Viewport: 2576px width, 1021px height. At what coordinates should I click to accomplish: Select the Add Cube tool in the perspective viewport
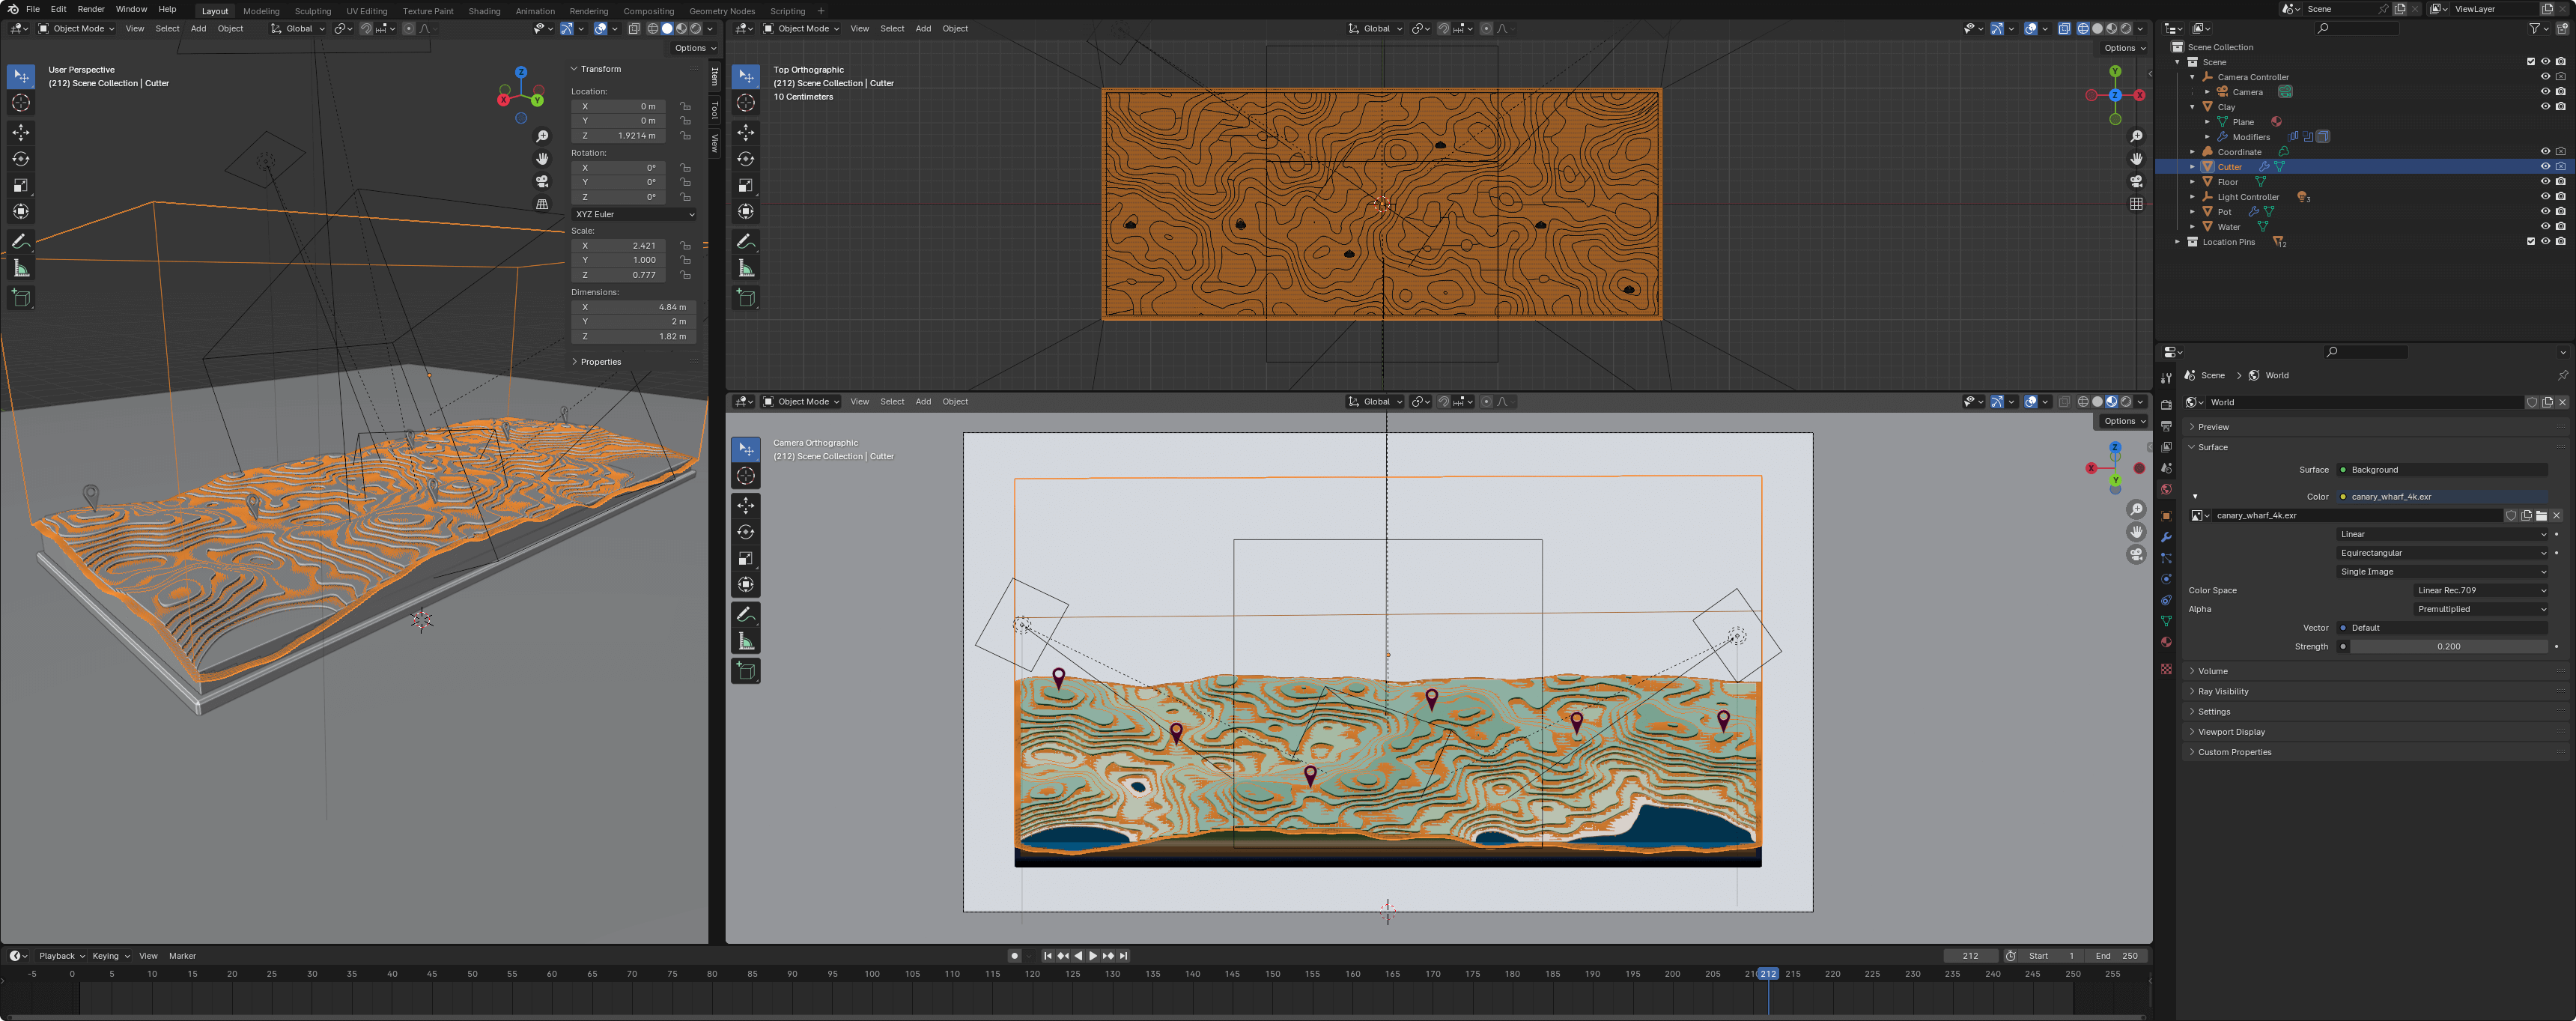21,297
